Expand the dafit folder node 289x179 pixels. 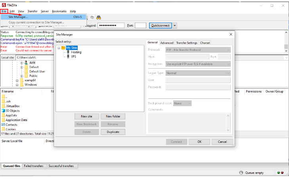coord(22,63)
